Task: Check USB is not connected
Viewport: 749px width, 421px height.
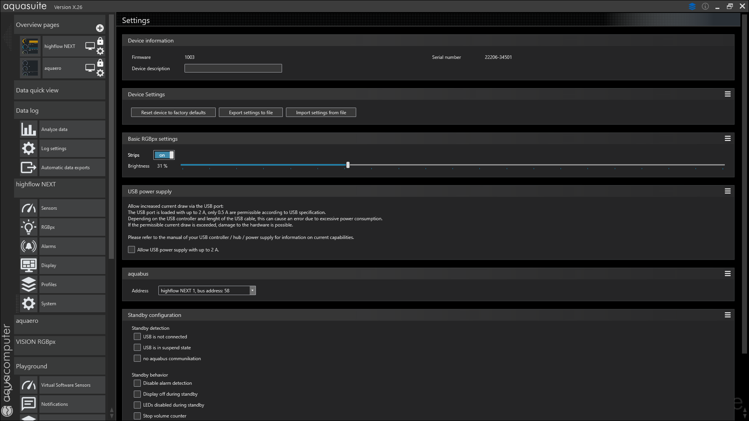Action: click(x=137, y=337)
